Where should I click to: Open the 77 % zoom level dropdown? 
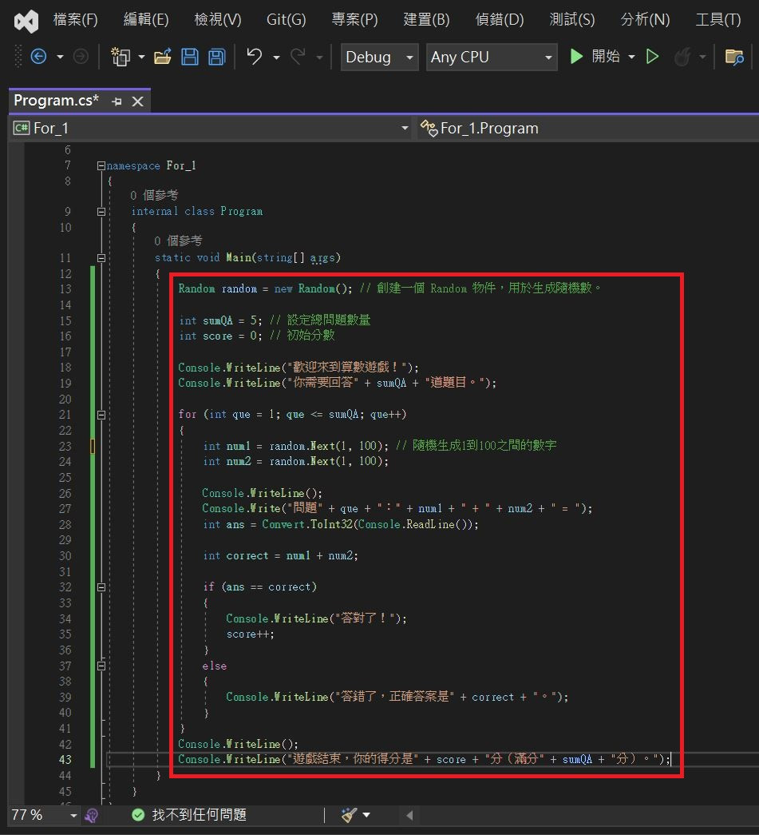click(44, 815)
